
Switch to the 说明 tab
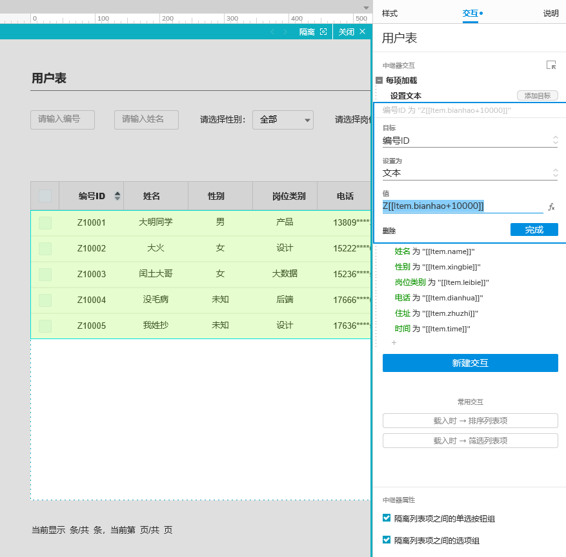point(551,14)
